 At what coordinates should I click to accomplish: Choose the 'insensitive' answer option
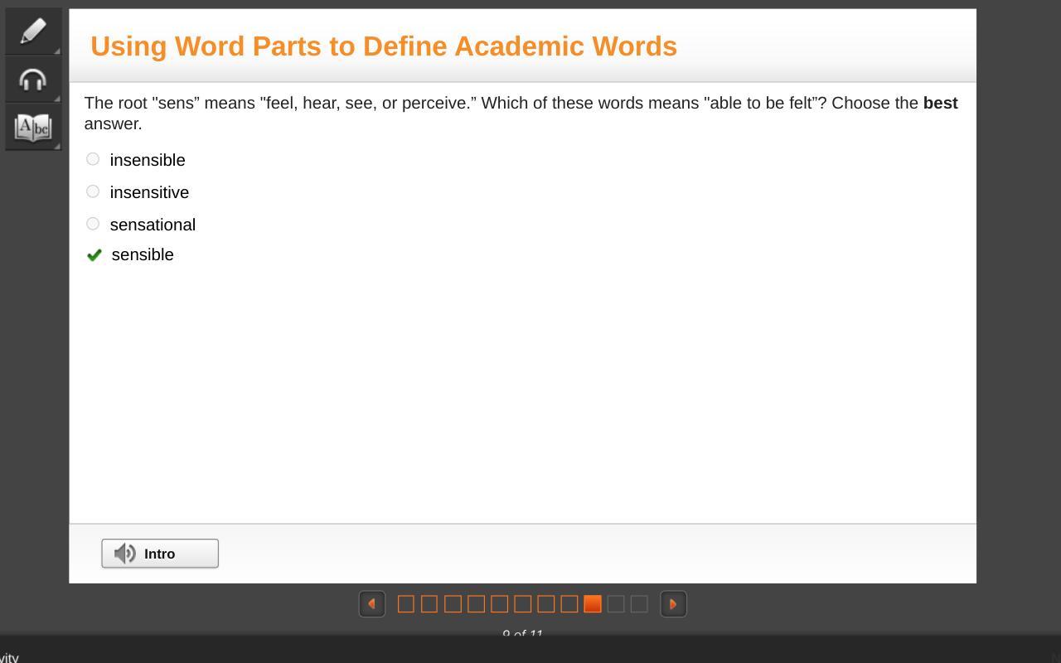[93, 191]
